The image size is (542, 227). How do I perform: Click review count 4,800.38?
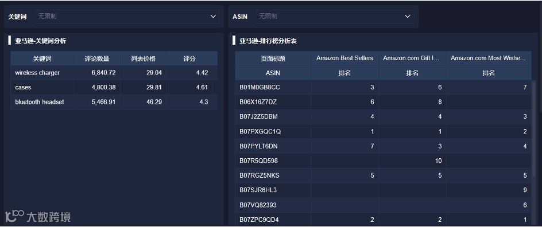click(x=104, y=87)
